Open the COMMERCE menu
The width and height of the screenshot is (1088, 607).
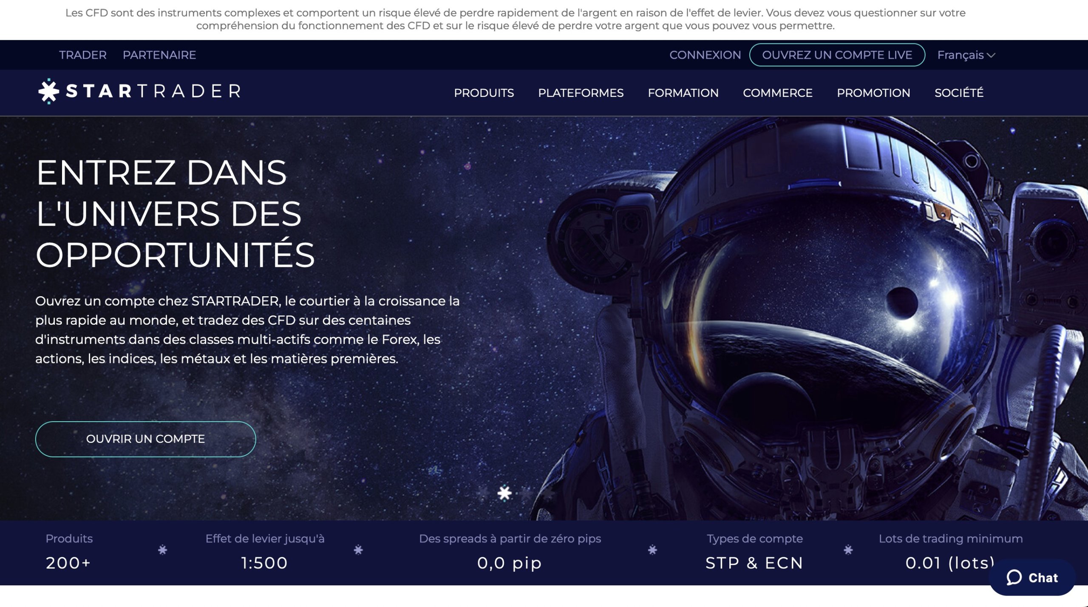777,93
